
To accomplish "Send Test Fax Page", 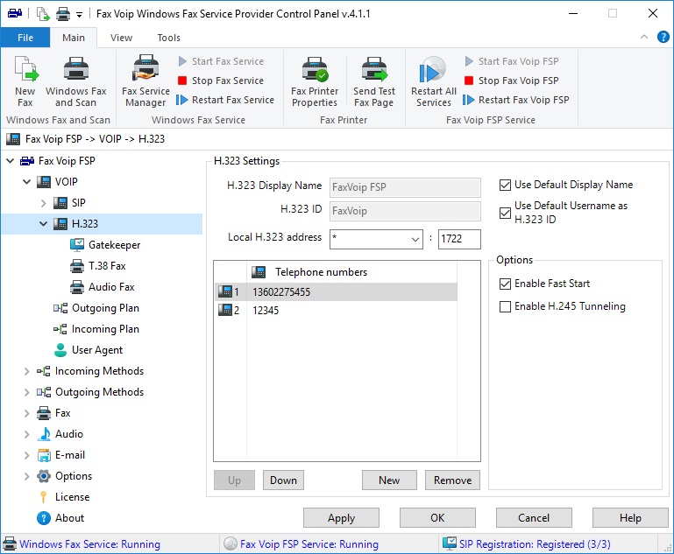I will tap(374, 81).
